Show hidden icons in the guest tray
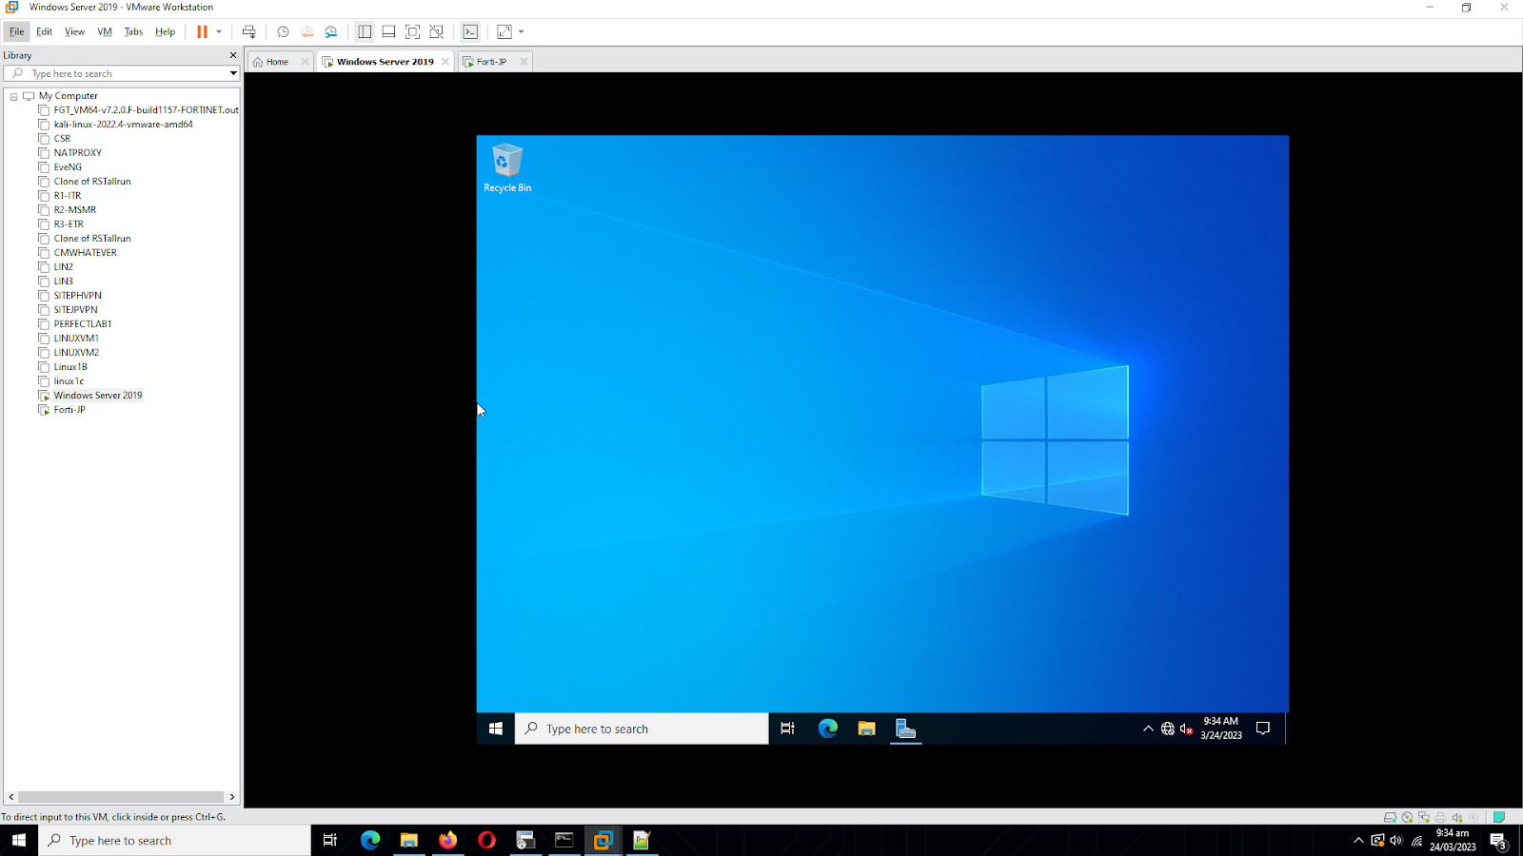The height and width of the screenshot is (856, 1523). coord(1148,729)
